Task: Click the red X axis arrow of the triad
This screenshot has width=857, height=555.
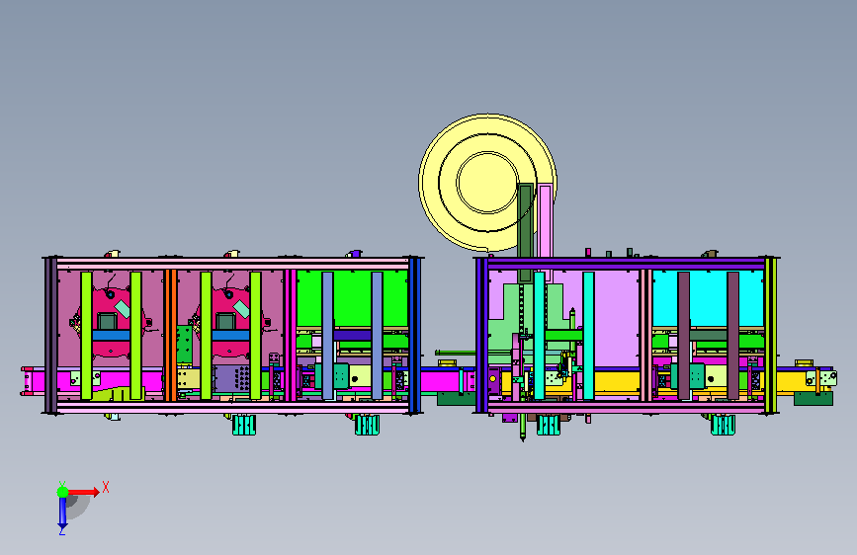Action: (83, 492)
